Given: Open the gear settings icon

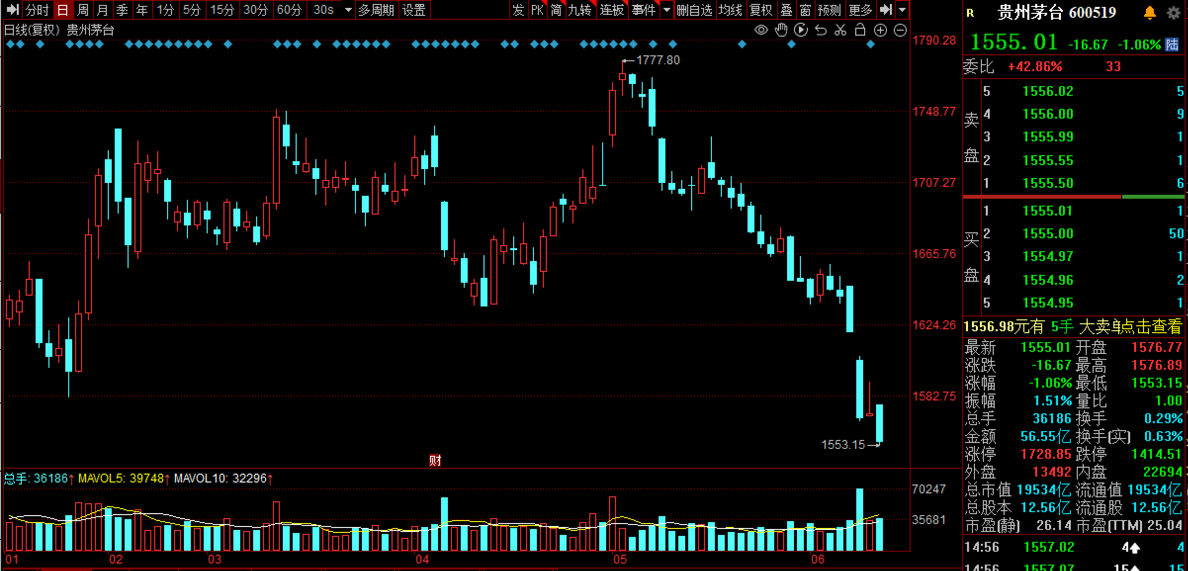Looking at the screenshot, I should click(x=1173, y=13).
